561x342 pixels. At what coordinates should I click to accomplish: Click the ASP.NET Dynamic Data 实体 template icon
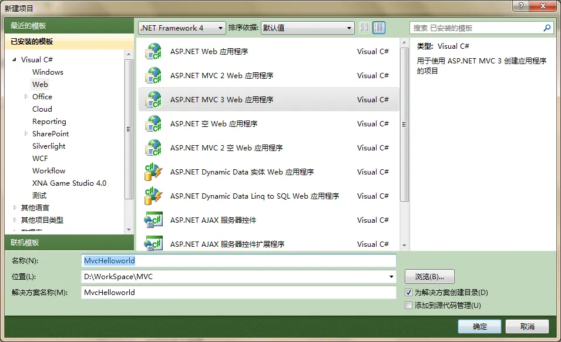(153, 172)
